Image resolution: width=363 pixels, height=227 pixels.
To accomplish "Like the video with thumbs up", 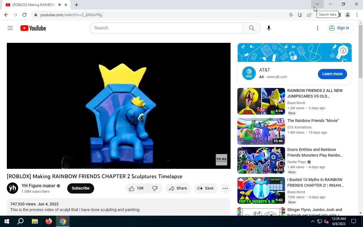I will 136,188.
